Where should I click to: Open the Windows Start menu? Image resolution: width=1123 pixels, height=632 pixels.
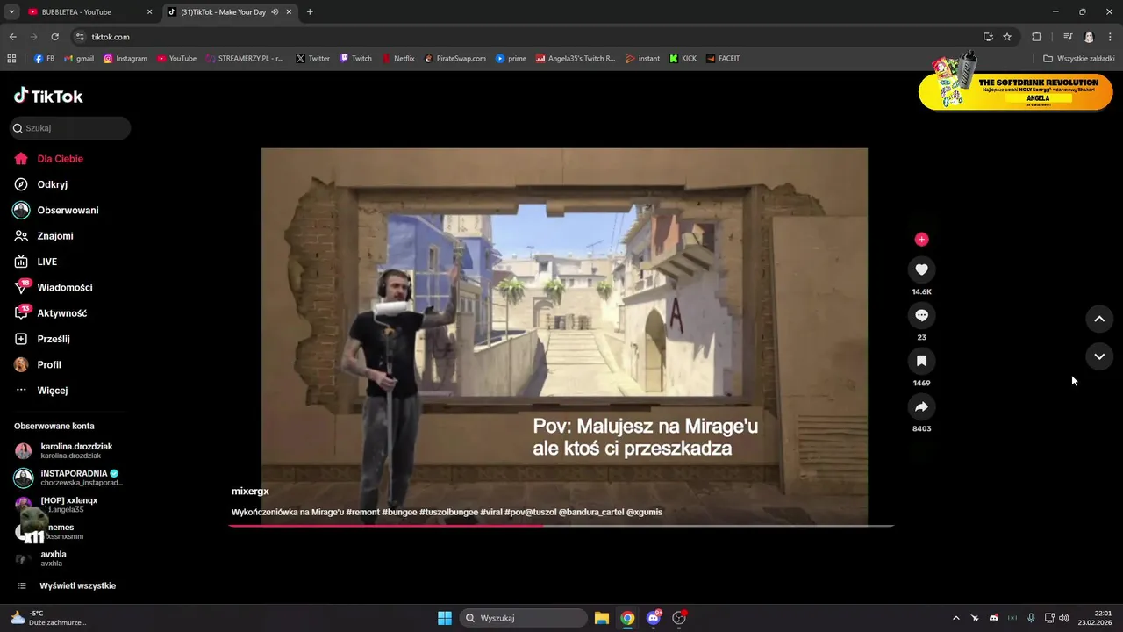(445, 618)
